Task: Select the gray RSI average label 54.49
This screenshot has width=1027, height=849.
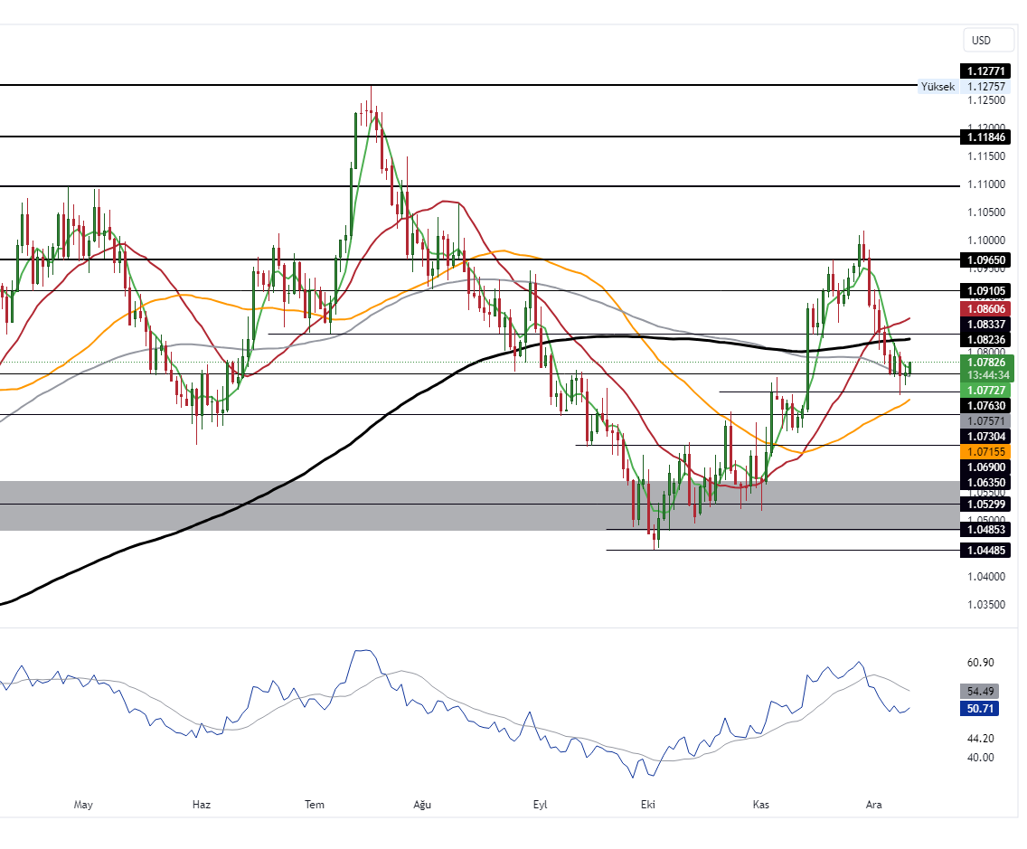Action: 981,691
